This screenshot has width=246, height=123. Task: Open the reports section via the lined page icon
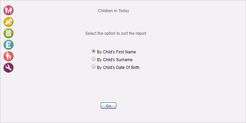pos(8,33)
